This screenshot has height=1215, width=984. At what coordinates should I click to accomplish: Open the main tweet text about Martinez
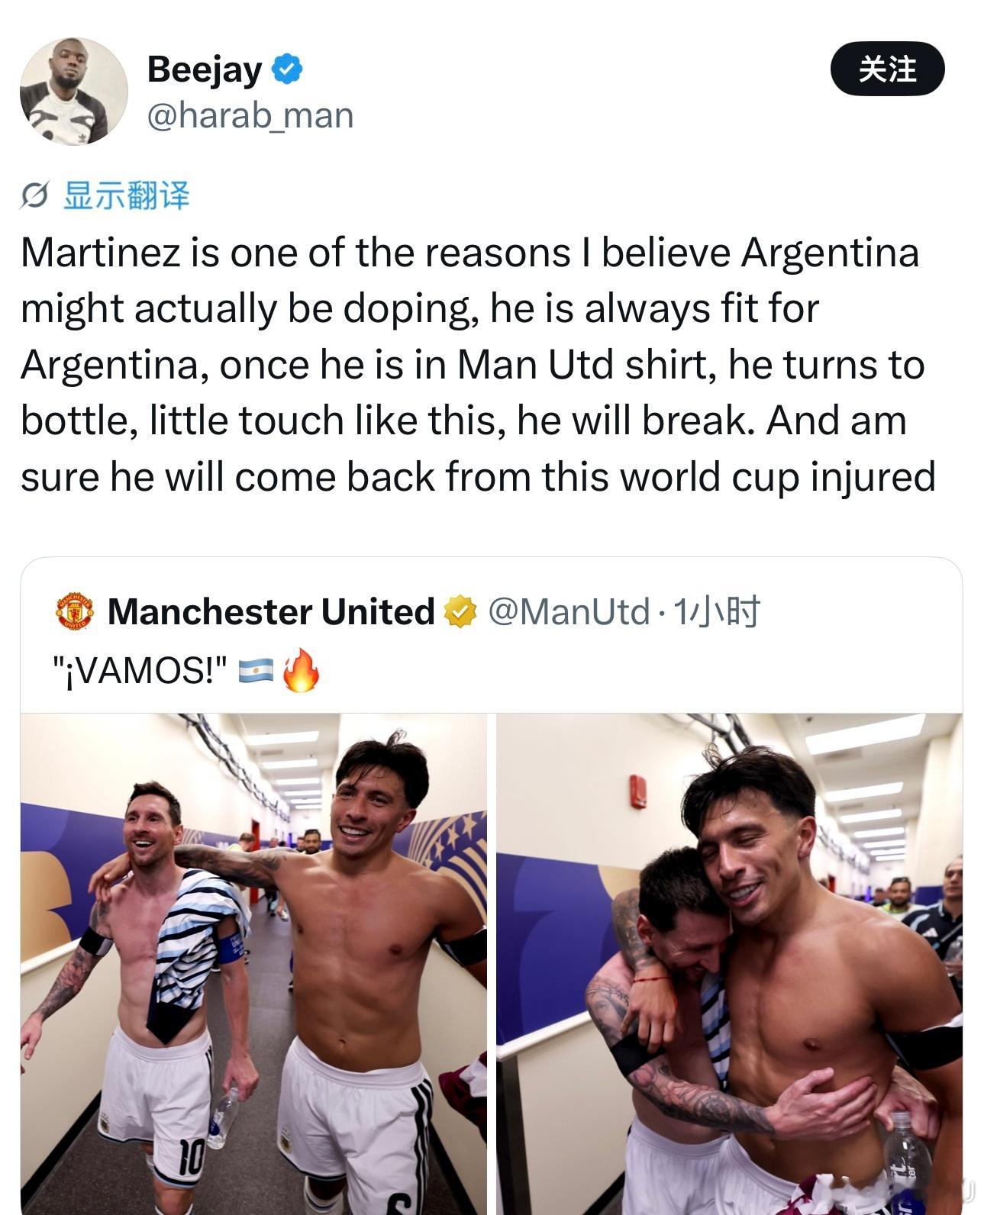(478, 365)
